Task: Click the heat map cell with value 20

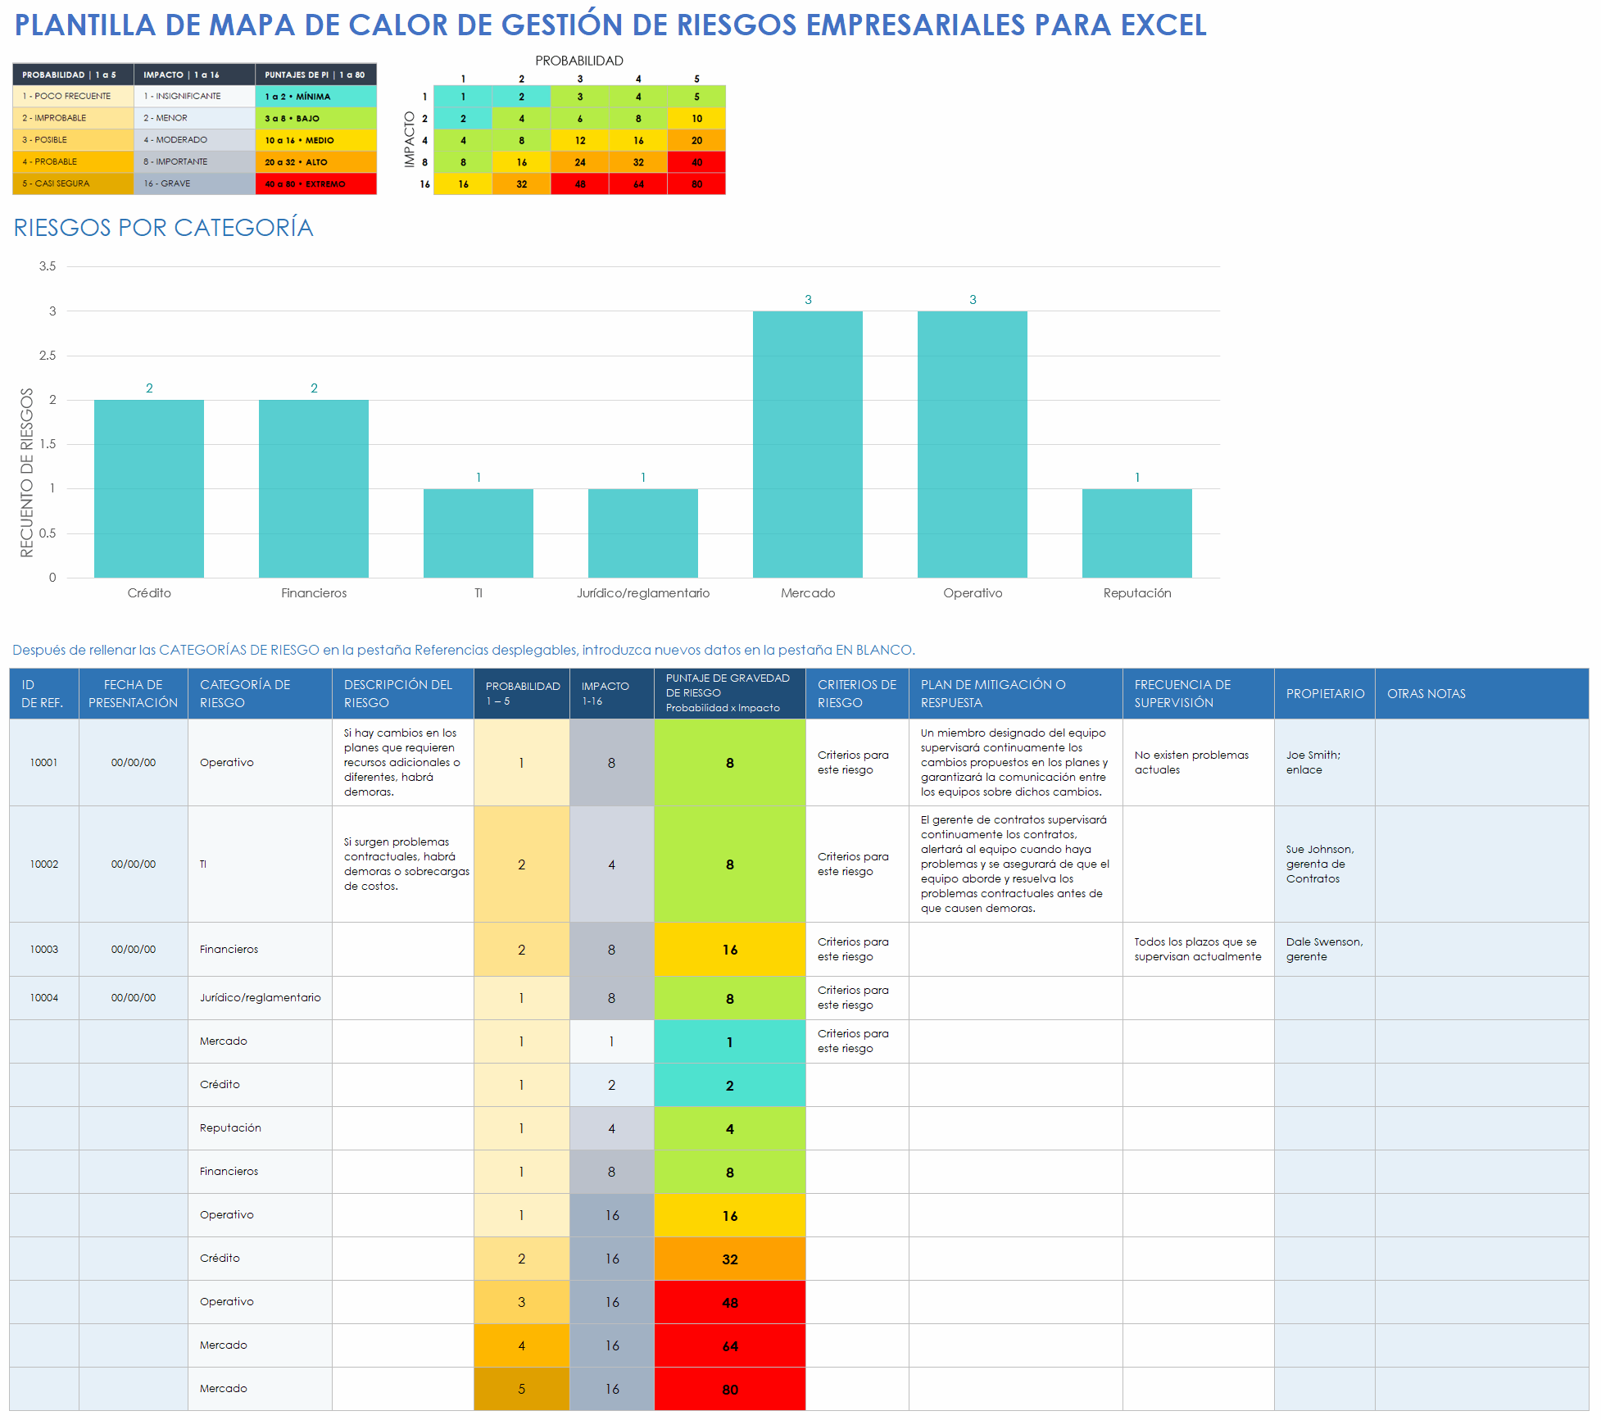Action: (696, 140)
